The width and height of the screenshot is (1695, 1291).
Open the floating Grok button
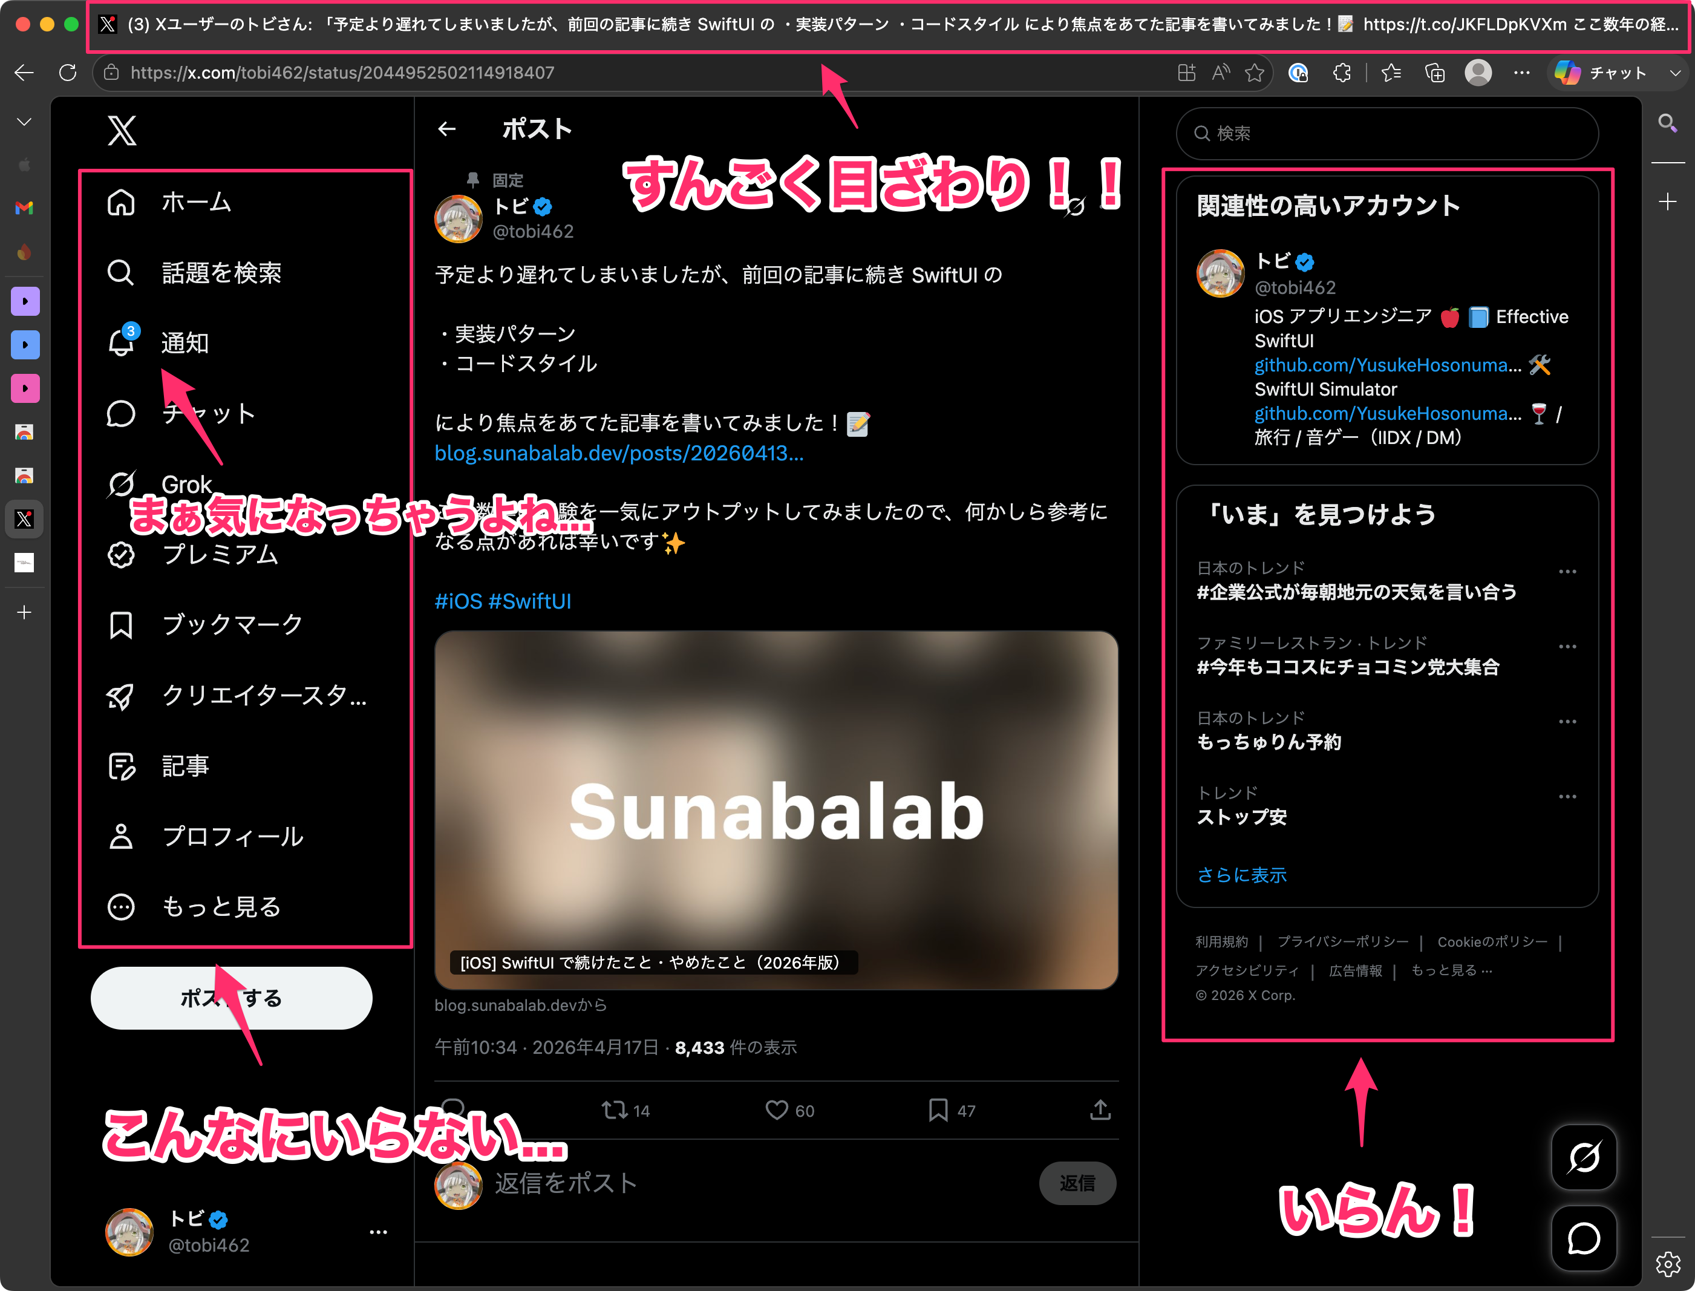pyautogui.click(x=1584, y=1157)
